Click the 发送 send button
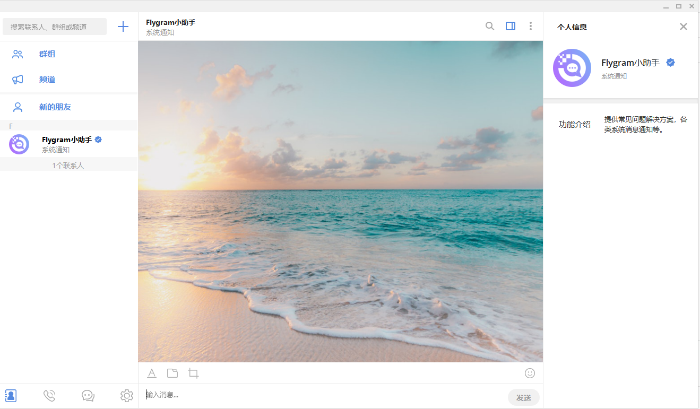 tap(523, 397)
